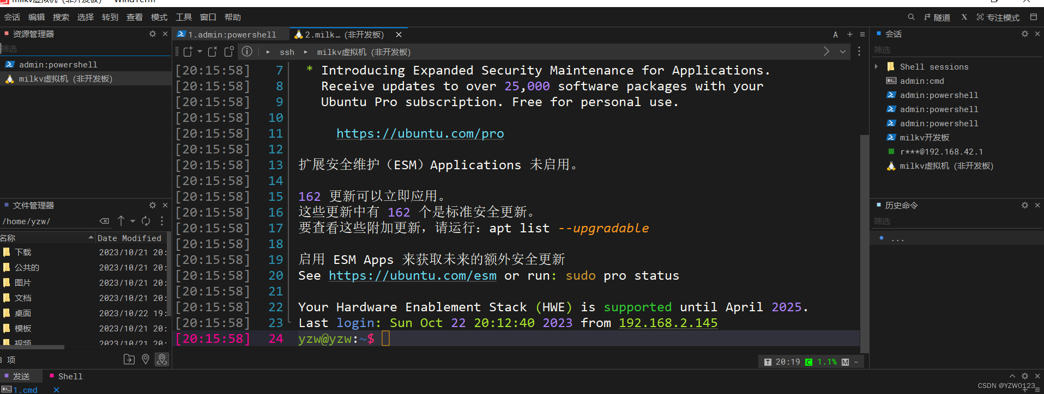Expand the ssh breadcrumb arrow

coord(268,52)
